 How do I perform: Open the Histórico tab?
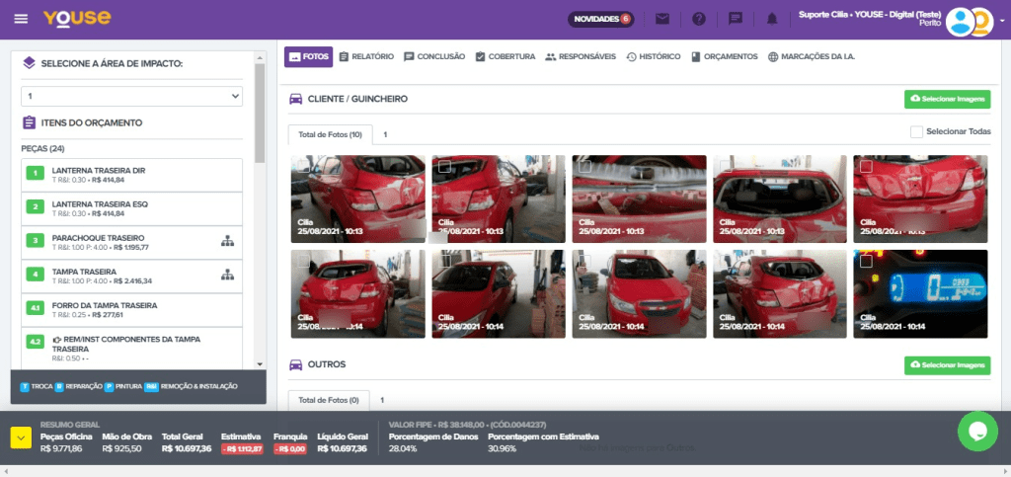coord(654,56)
